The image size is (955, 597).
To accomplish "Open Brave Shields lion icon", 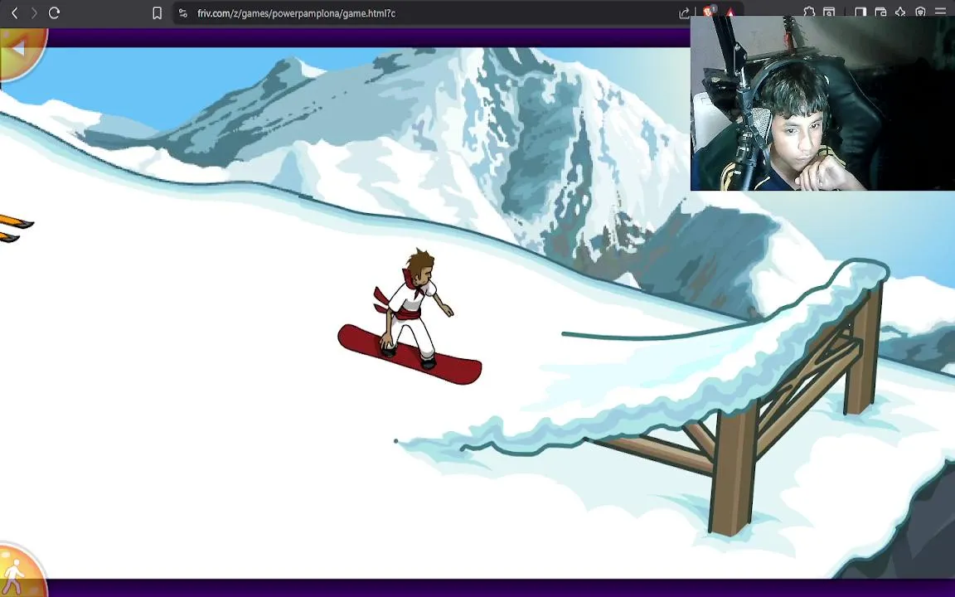I will (x=709, y=11).
